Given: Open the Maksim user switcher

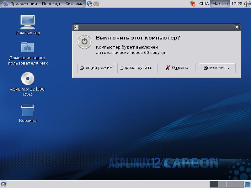Looking at the screenshot, I should point(220,4).
